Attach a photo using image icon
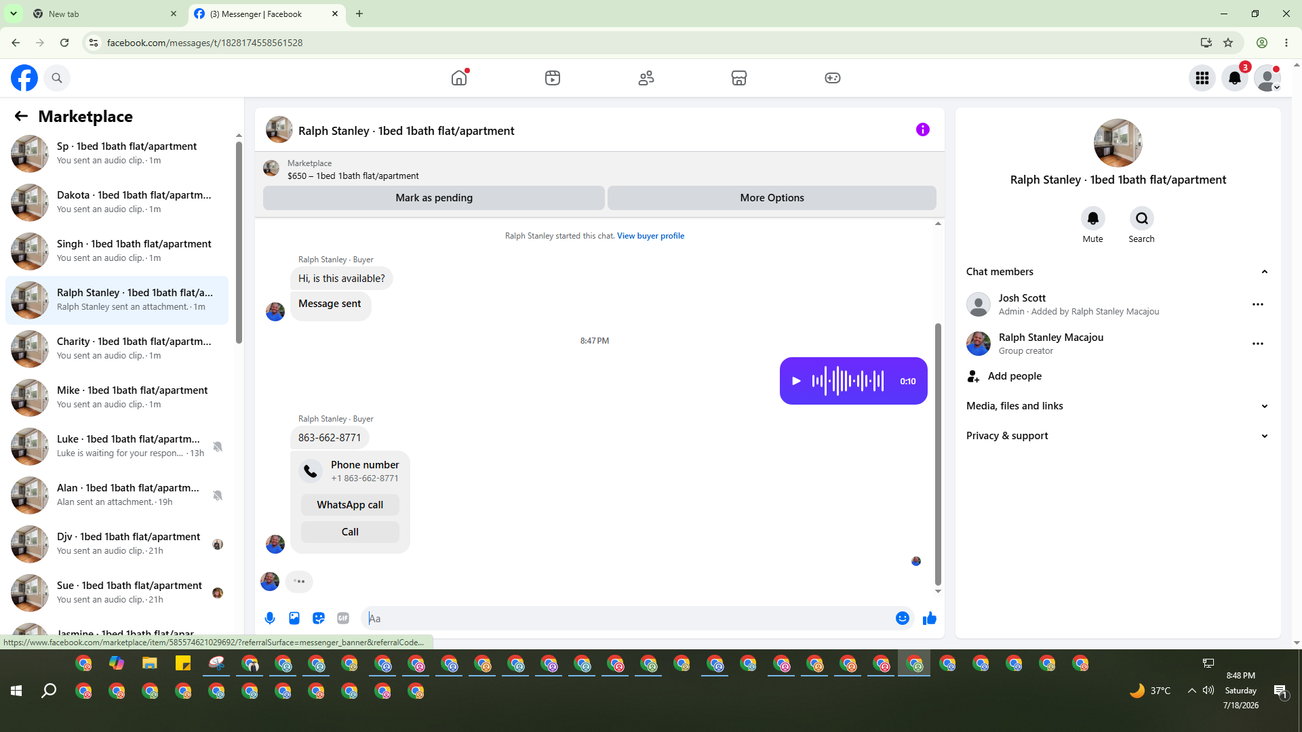1302x732 pixels. (294, 618)
